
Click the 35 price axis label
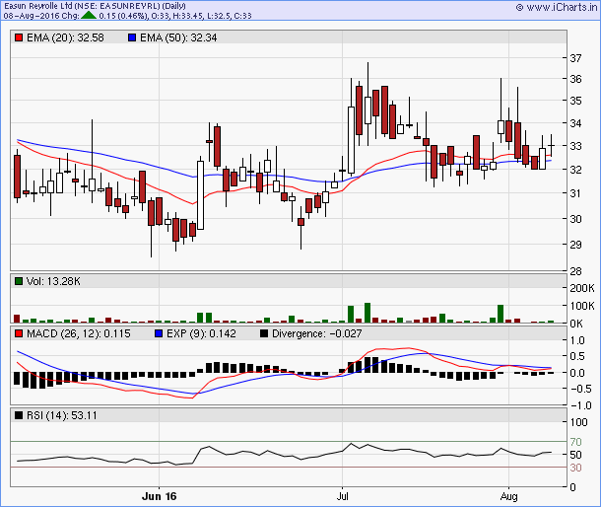point(575,101)
